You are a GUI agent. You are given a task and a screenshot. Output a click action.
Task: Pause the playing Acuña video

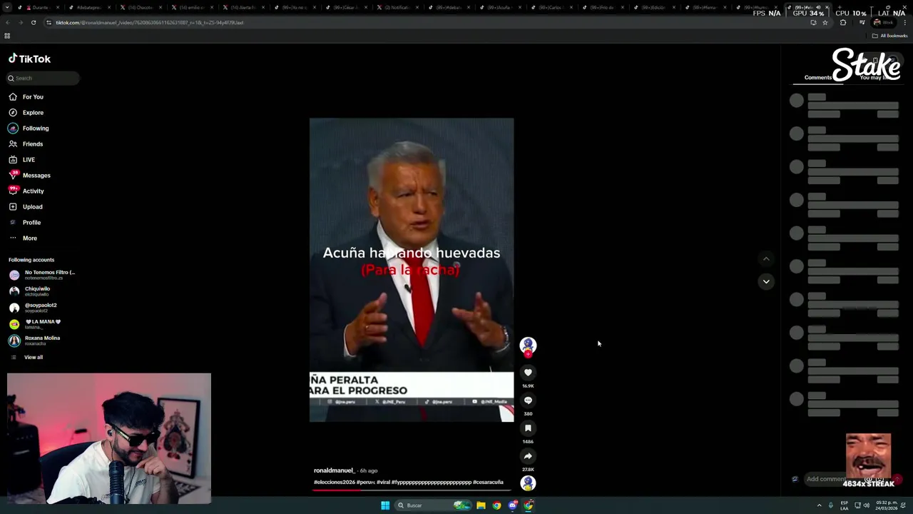412,270
